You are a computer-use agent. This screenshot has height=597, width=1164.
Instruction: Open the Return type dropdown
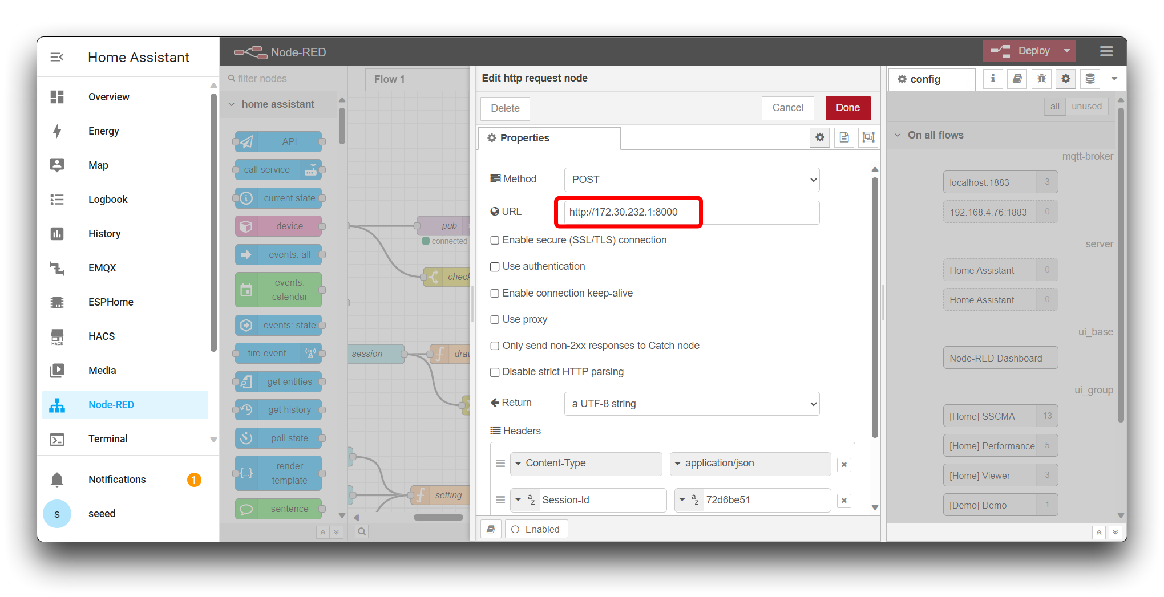coord(692,404)
